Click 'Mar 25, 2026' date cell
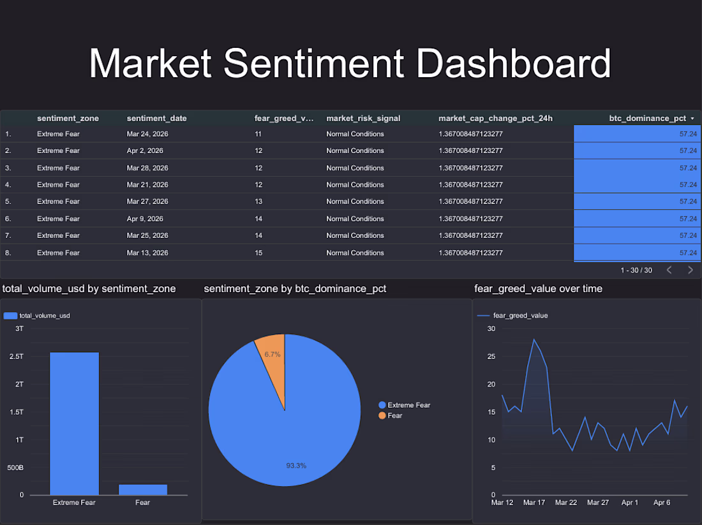This screenshot has width=702, height=525. [x=147, y=235]
